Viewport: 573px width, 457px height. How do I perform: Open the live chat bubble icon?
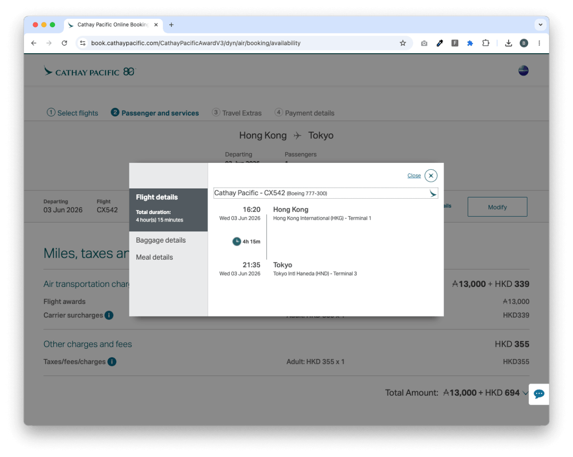539,394
